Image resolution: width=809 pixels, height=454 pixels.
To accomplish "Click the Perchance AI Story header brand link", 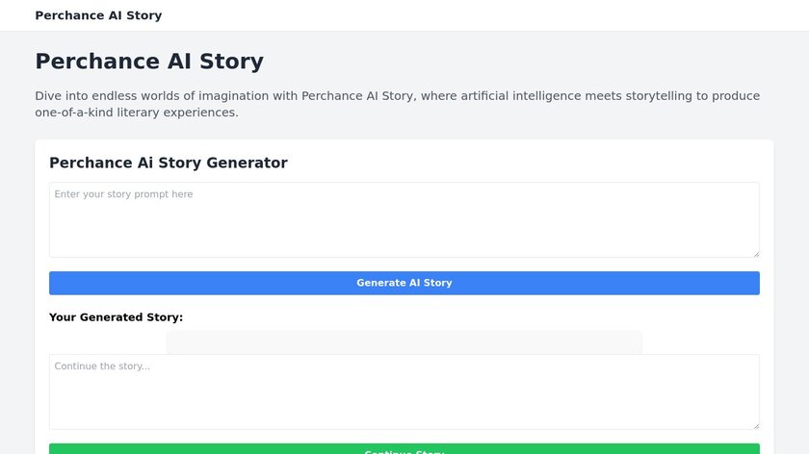I will [x=98, y=15].
